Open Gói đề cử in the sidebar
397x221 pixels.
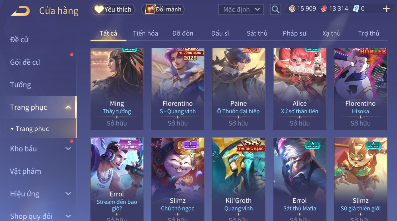25,62
